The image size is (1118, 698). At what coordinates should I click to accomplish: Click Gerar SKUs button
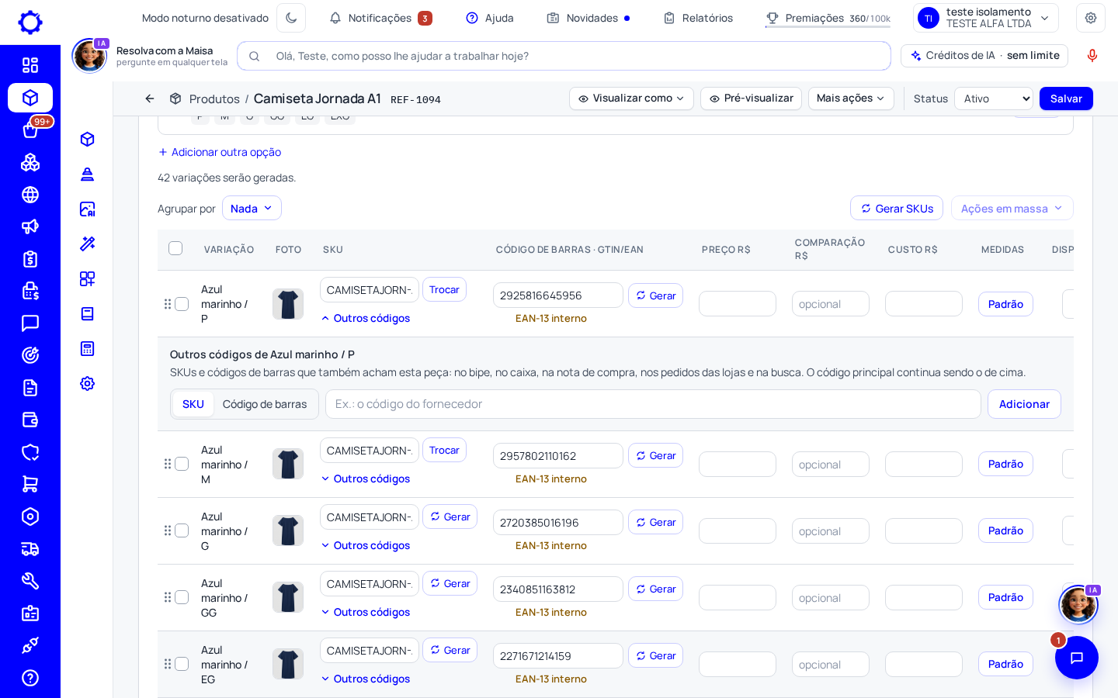(897, 208)
